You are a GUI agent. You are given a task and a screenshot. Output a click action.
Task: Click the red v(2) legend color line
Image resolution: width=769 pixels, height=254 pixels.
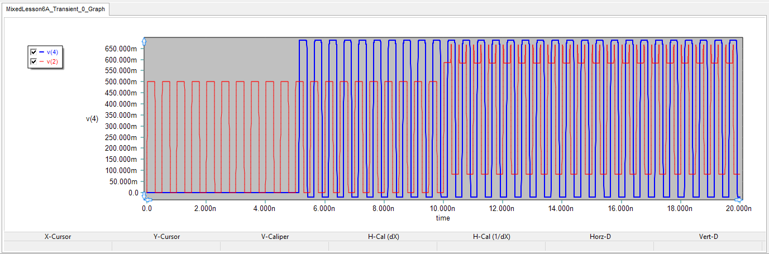[41, 61]
